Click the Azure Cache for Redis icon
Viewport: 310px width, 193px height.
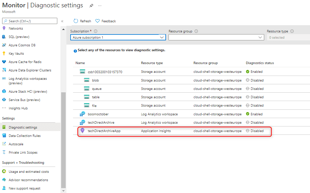coord(4,62)
